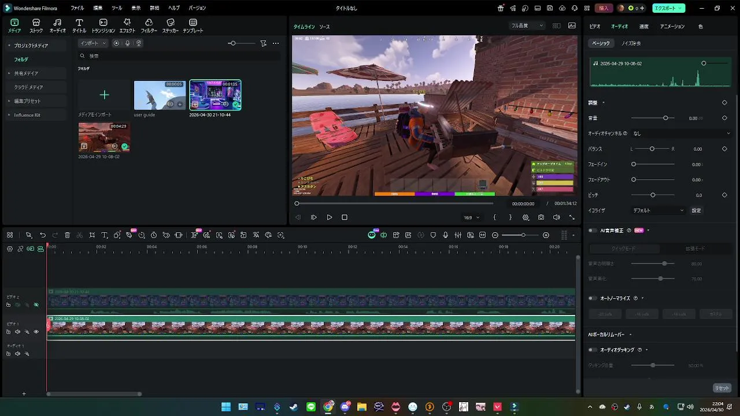Expand プロジェクトメディア tree node
The height and width of the screenshot is (416, 740).
coord(9,46)
